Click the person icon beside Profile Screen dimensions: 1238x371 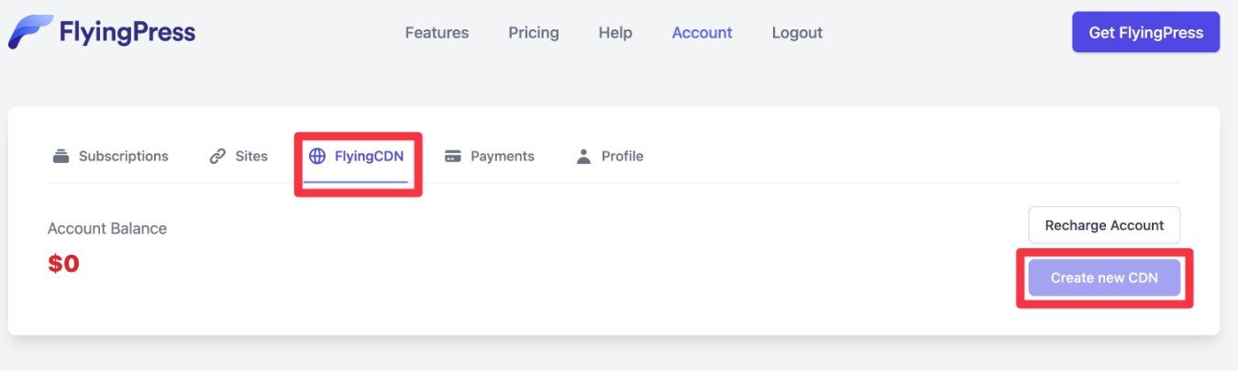tap(583, 156)
